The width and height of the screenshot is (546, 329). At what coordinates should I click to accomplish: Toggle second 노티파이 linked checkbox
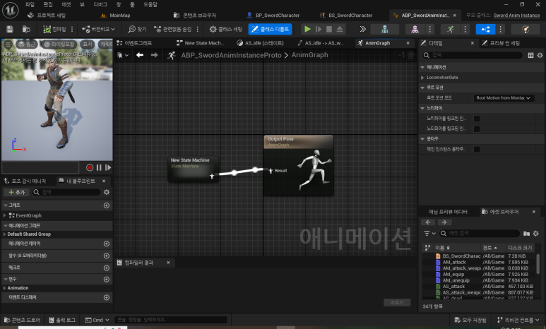pos(477,128)
